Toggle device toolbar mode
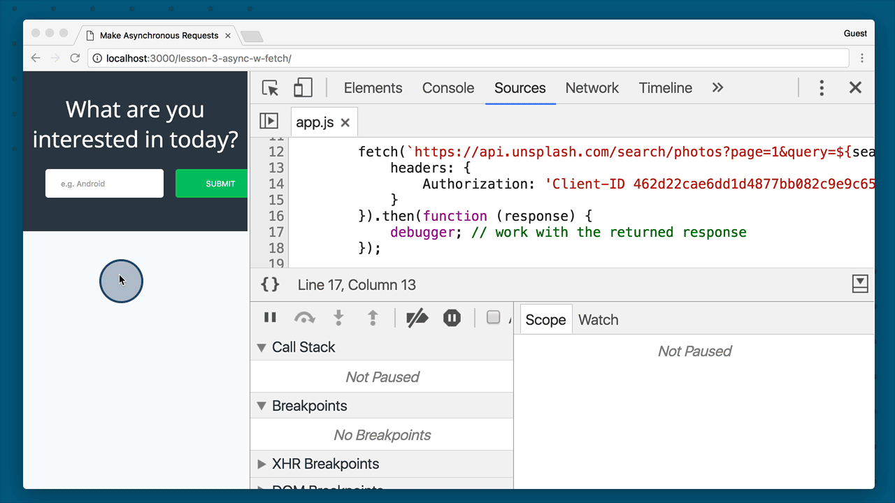 coord(303,87)
